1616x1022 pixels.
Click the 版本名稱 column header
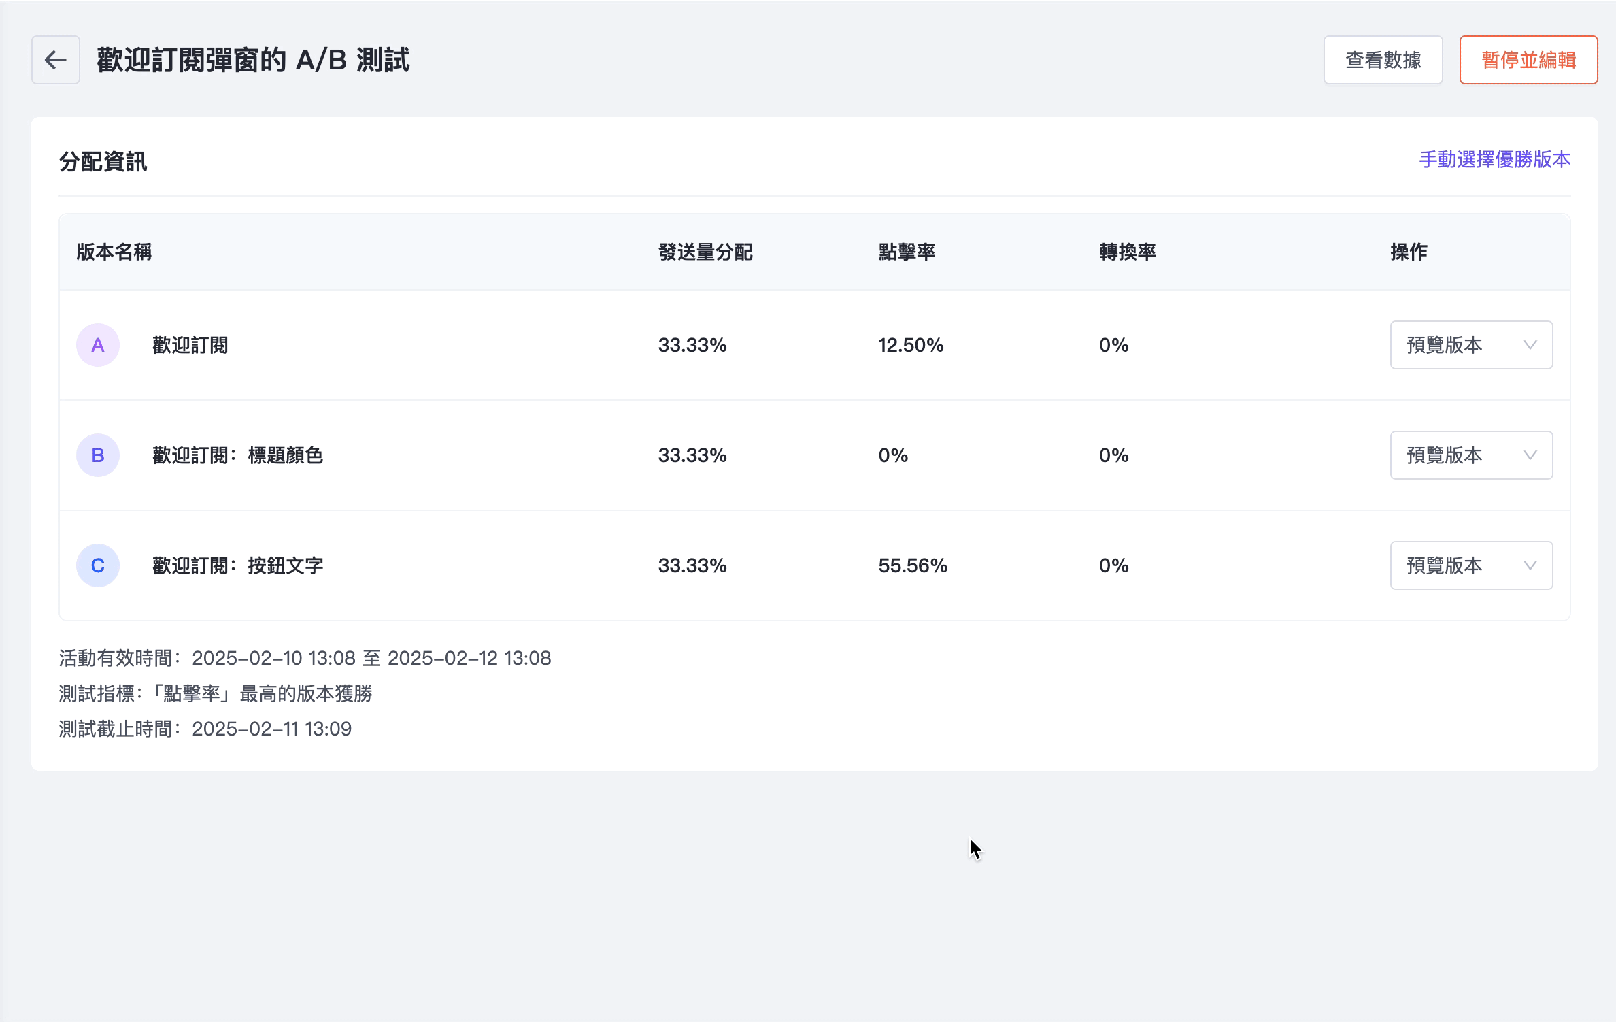[114, 252]
